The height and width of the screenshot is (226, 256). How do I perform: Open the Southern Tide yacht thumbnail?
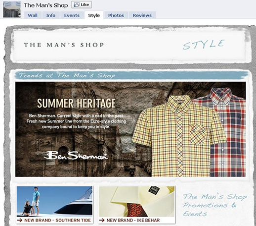[54, 202]
